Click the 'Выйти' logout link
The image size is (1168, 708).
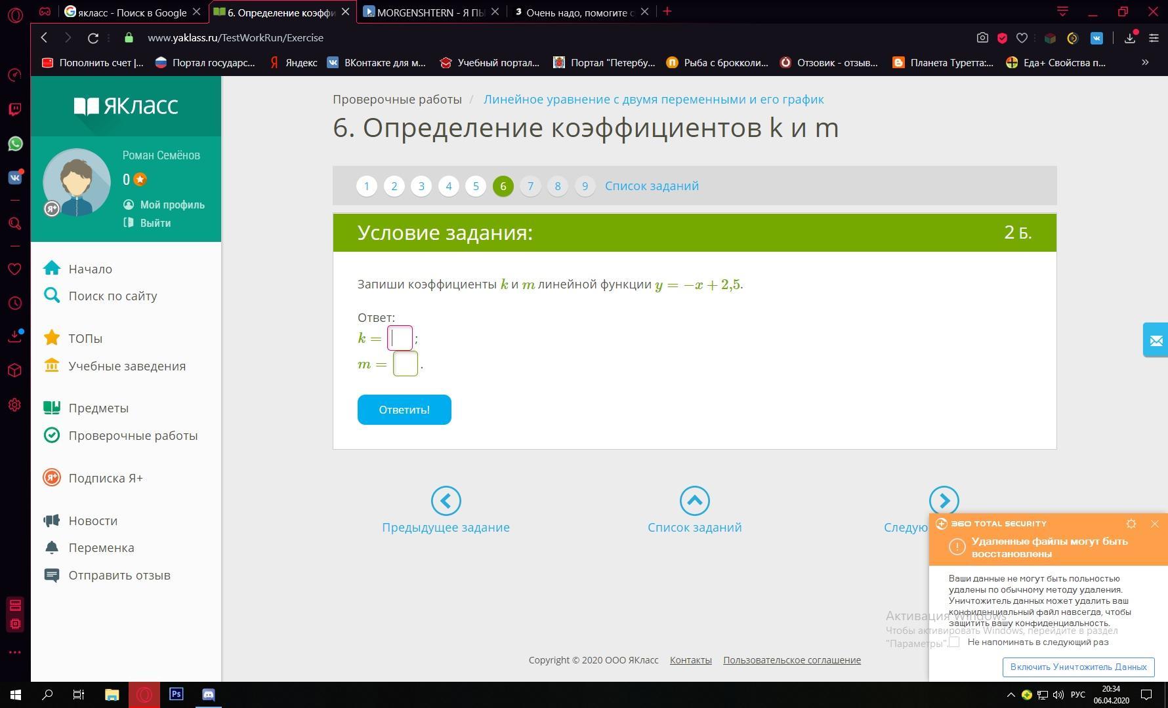pyautogui.click(x=148, y=223)
